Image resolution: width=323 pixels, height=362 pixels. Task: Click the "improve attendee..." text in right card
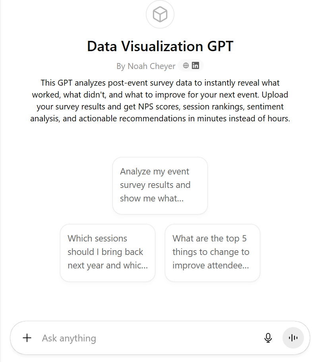pos(211,266)
